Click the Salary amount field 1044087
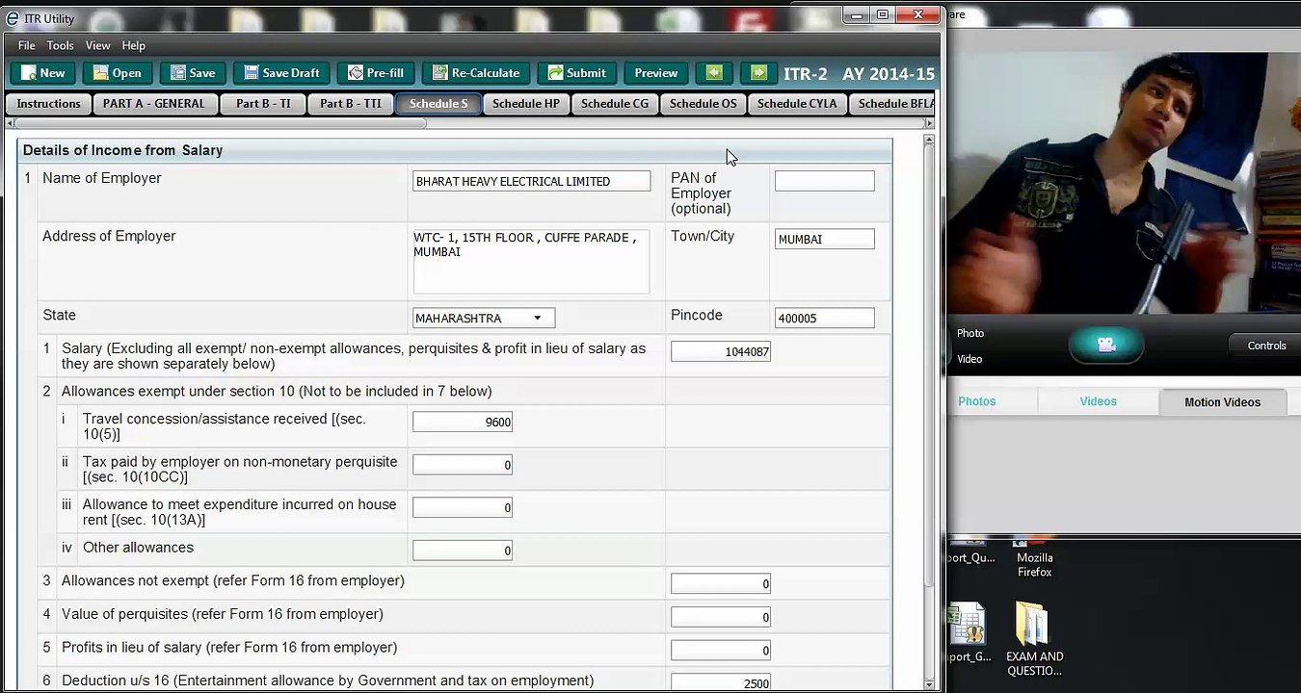Viewport: 1301px width, 693px height. (x=720, y=351)
